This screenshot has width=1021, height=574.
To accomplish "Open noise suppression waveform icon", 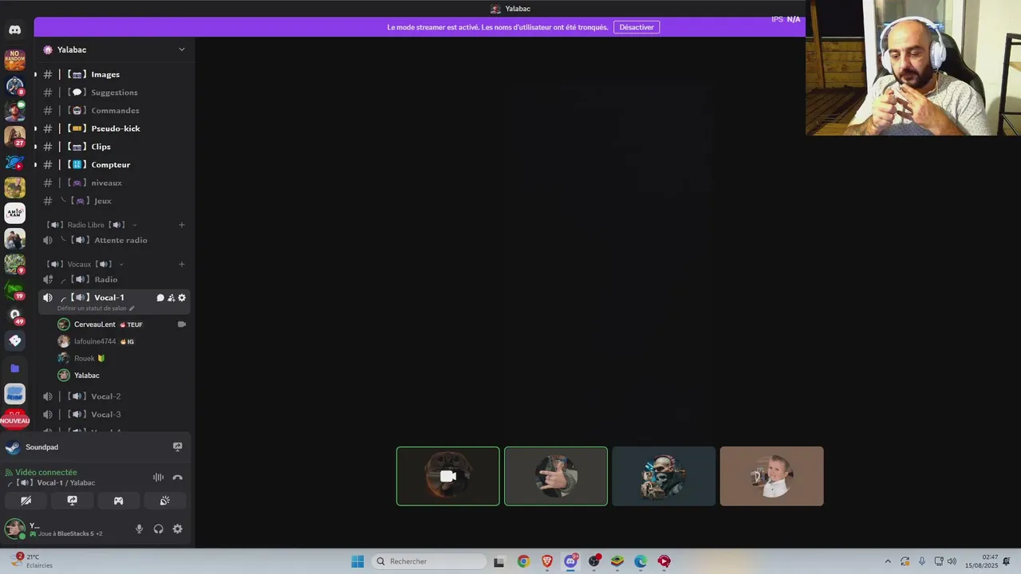I will [158, 478].
